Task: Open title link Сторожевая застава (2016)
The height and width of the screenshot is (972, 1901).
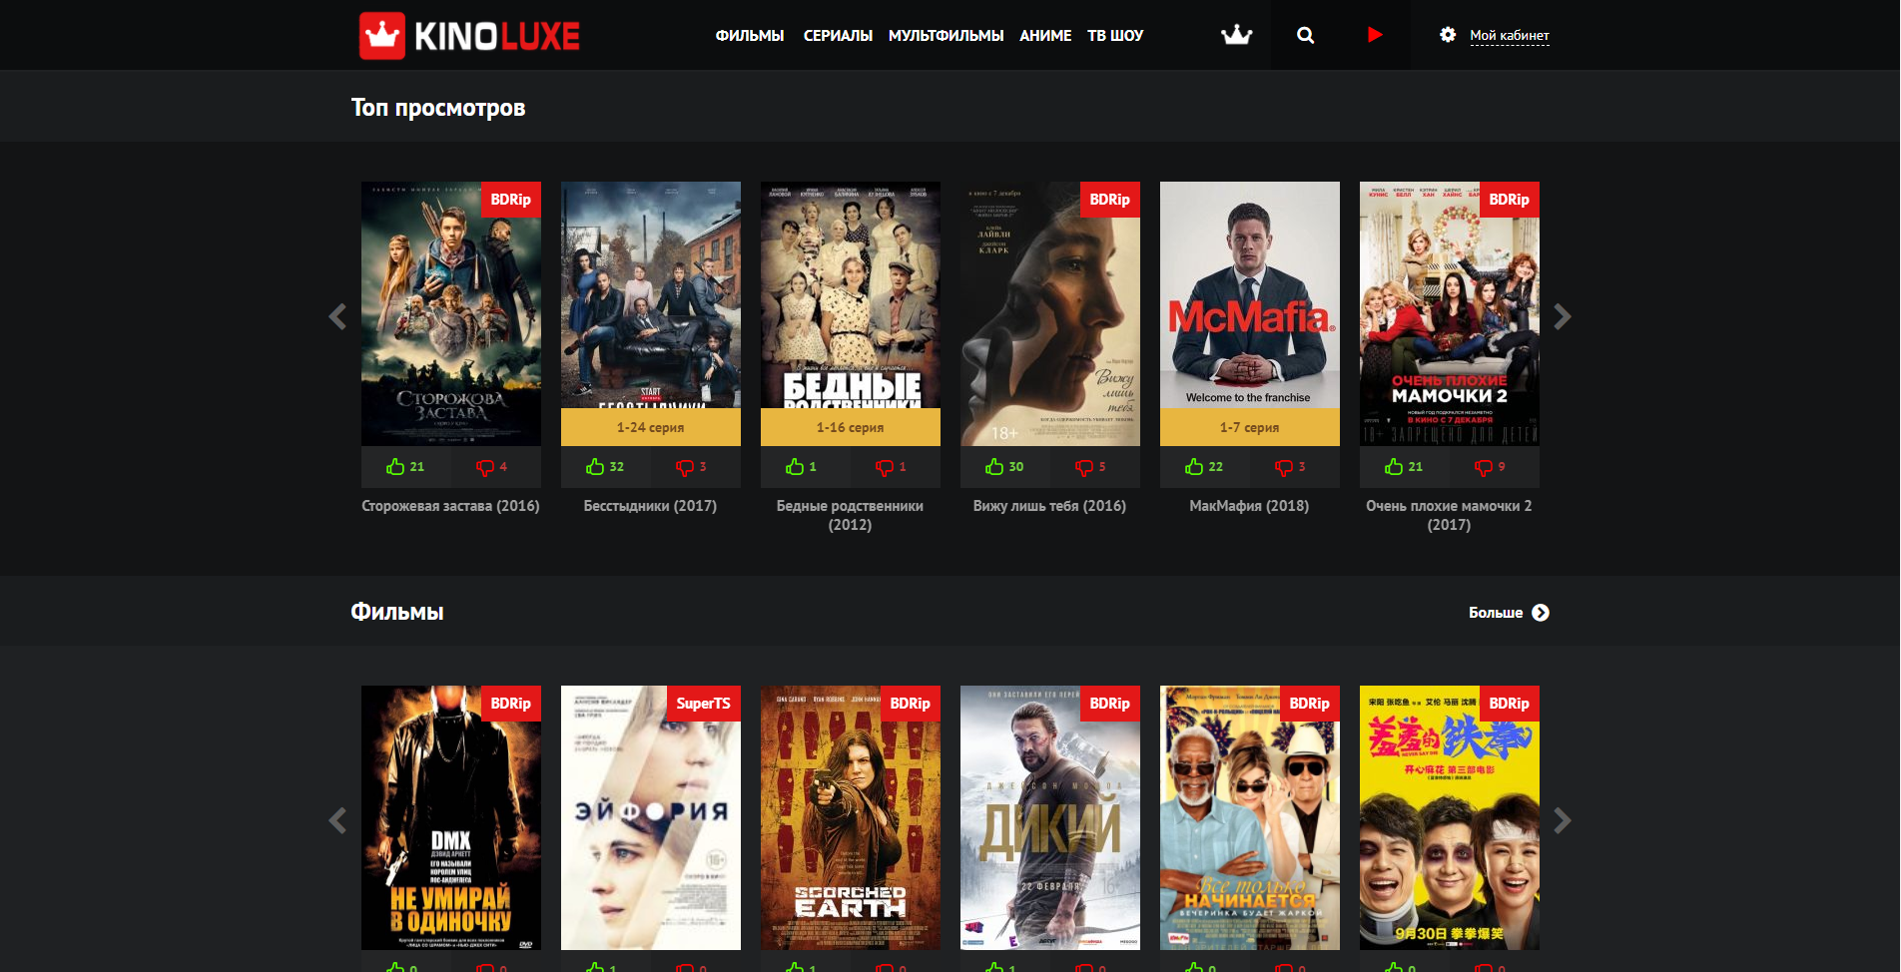Action: point(450,506)
